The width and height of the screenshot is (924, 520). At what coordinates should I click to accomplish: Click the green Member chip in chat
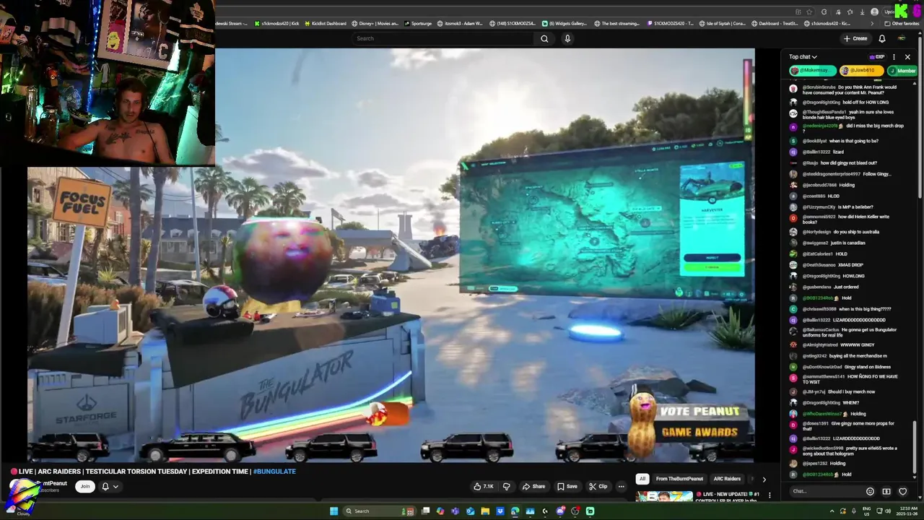pyautogui.click(x=902, y=70)
